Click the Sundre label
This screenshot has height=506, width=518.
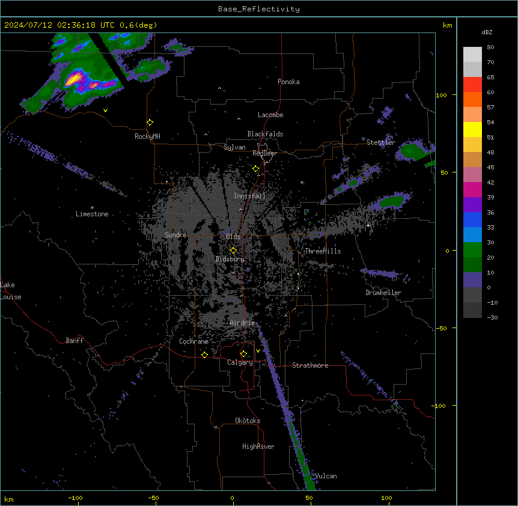tap(175, 235)
